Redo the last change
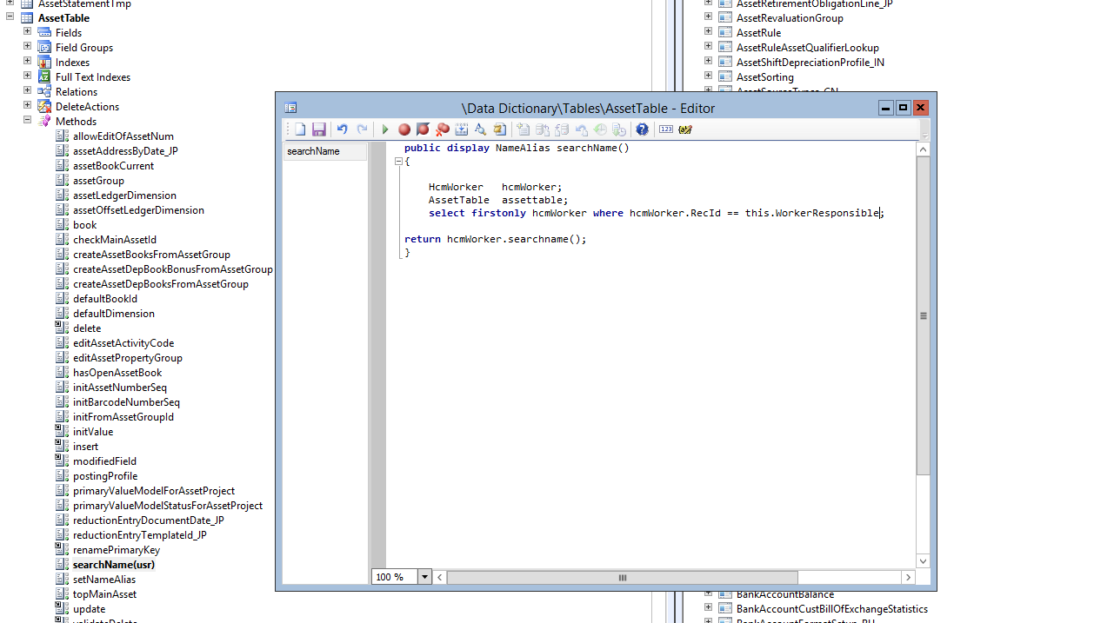1114x623 pixels. coord(362,129)
